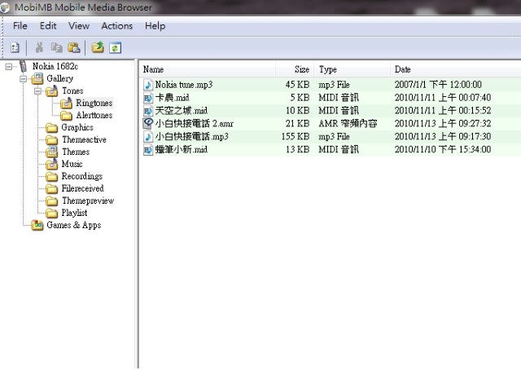Sort files by Type column header
521x370 pixels.
[352, 69]
